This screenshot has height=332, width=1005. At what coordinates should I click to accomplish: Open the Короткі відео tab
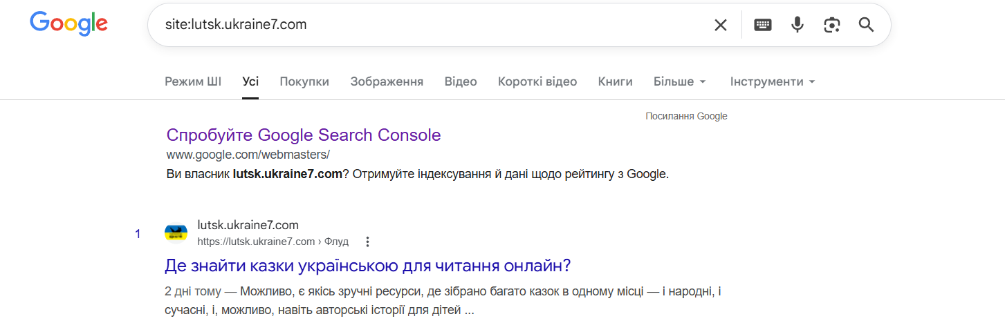pyautogui.click(x=537, y=81)
